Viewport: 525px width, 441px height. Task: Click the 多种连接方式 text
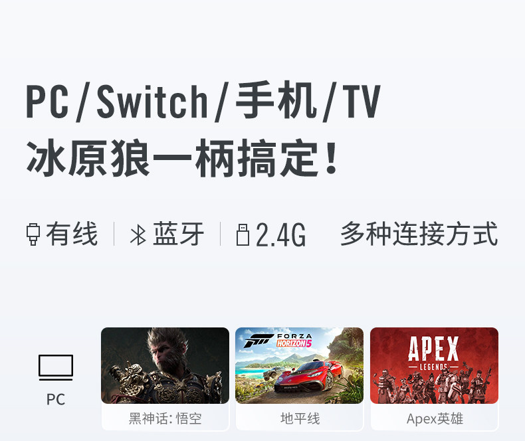[419, 234]
